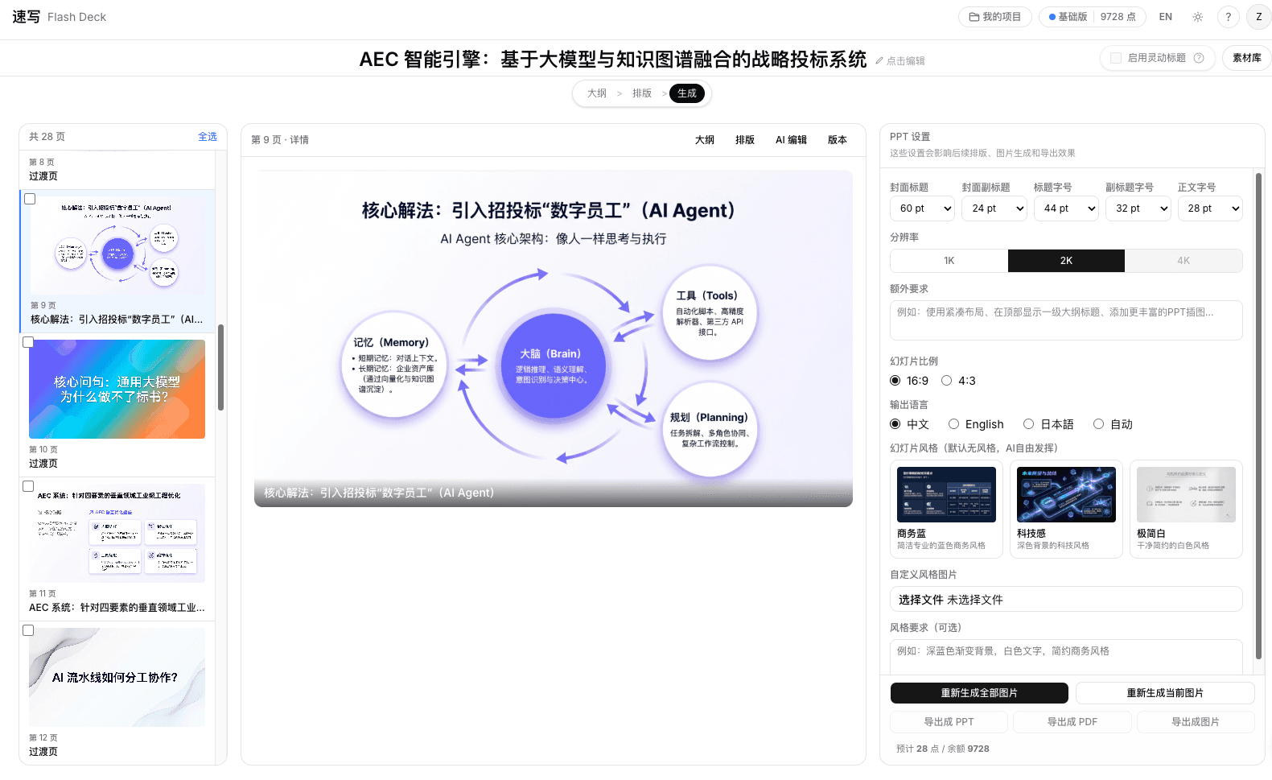
Task: Select the 4:3 slide ratio radio button
Action: pyautogui.click(x=947, y=381)
